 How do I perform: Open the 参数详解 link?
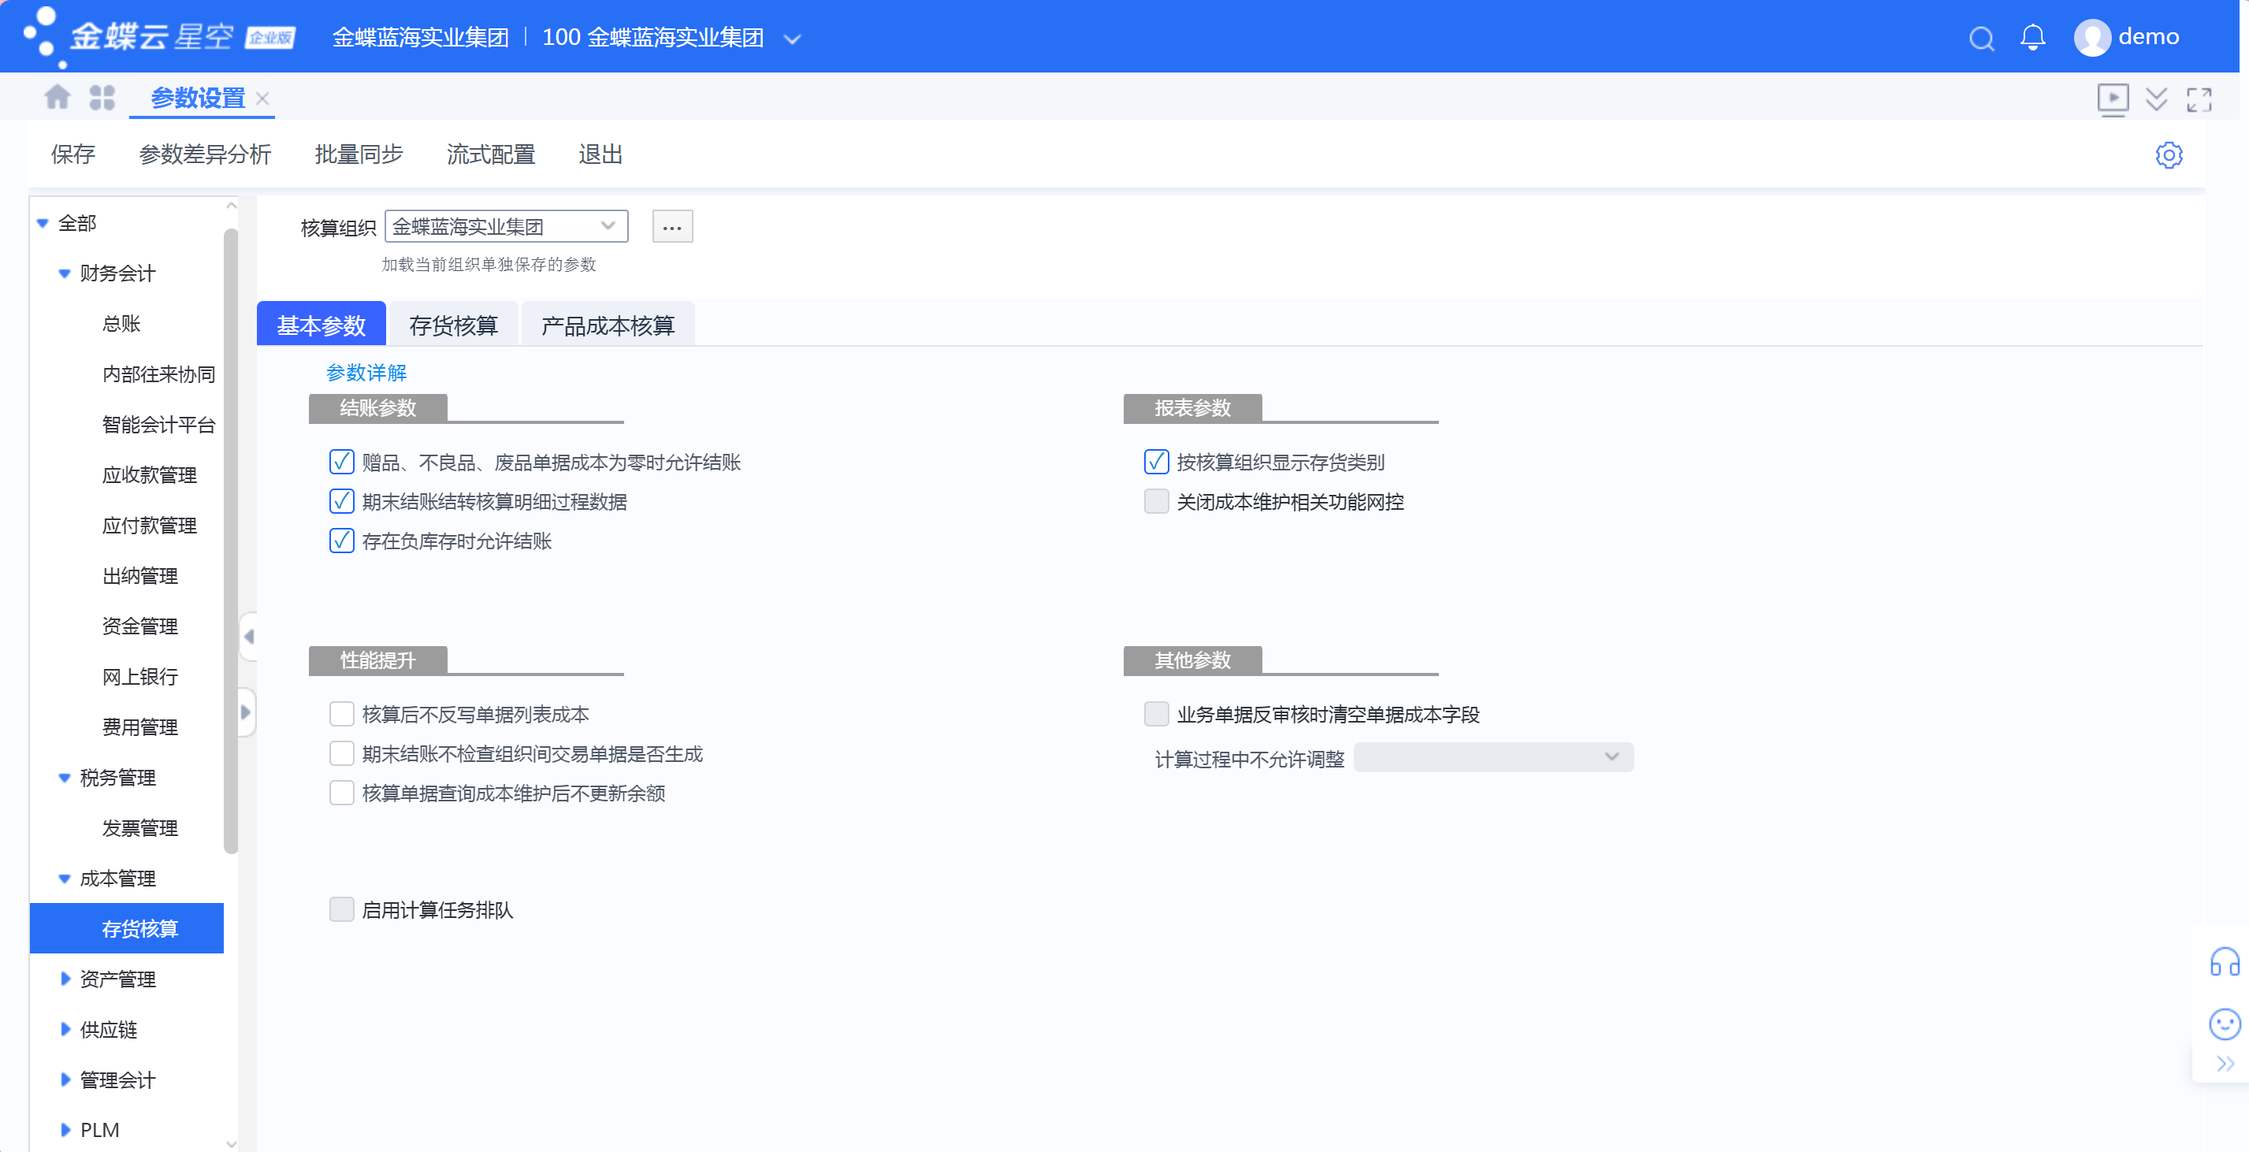pyautogui.click(x=366, y=373)
